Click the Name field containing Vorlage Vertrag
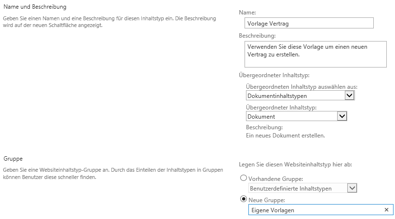Image resolution: width=395 pixels, height=219 pixels. [x=309, y=23]
